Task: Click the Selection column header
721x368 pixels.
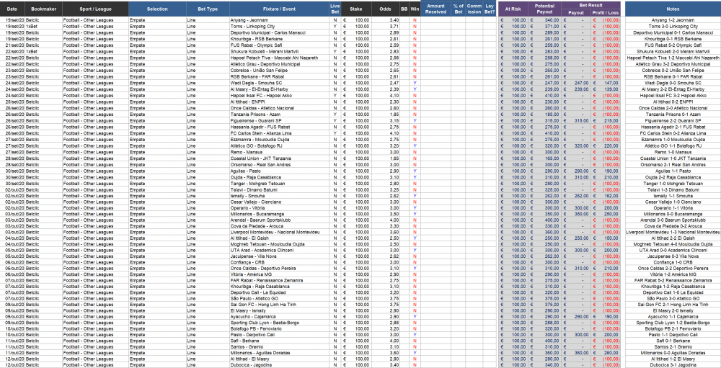Action: tap(157, 9)
